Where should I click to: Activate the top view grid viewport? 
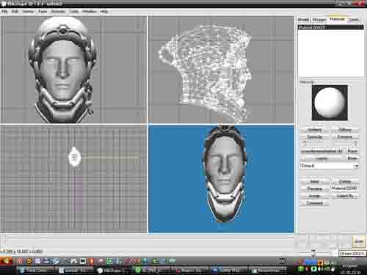click(73, 179)
